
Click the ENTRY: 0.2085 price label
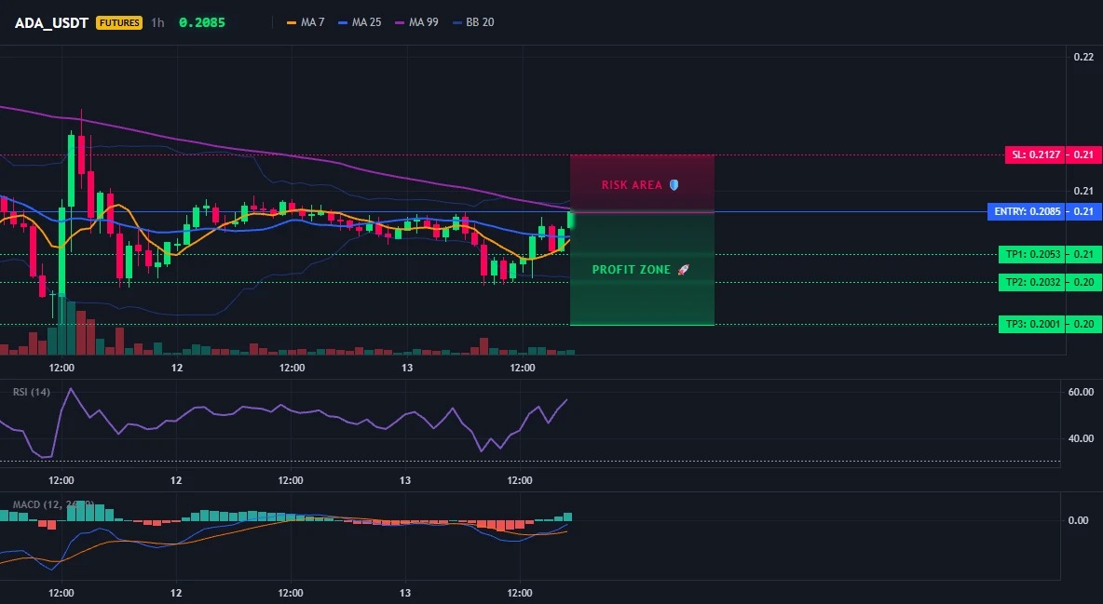point(1027,211)
